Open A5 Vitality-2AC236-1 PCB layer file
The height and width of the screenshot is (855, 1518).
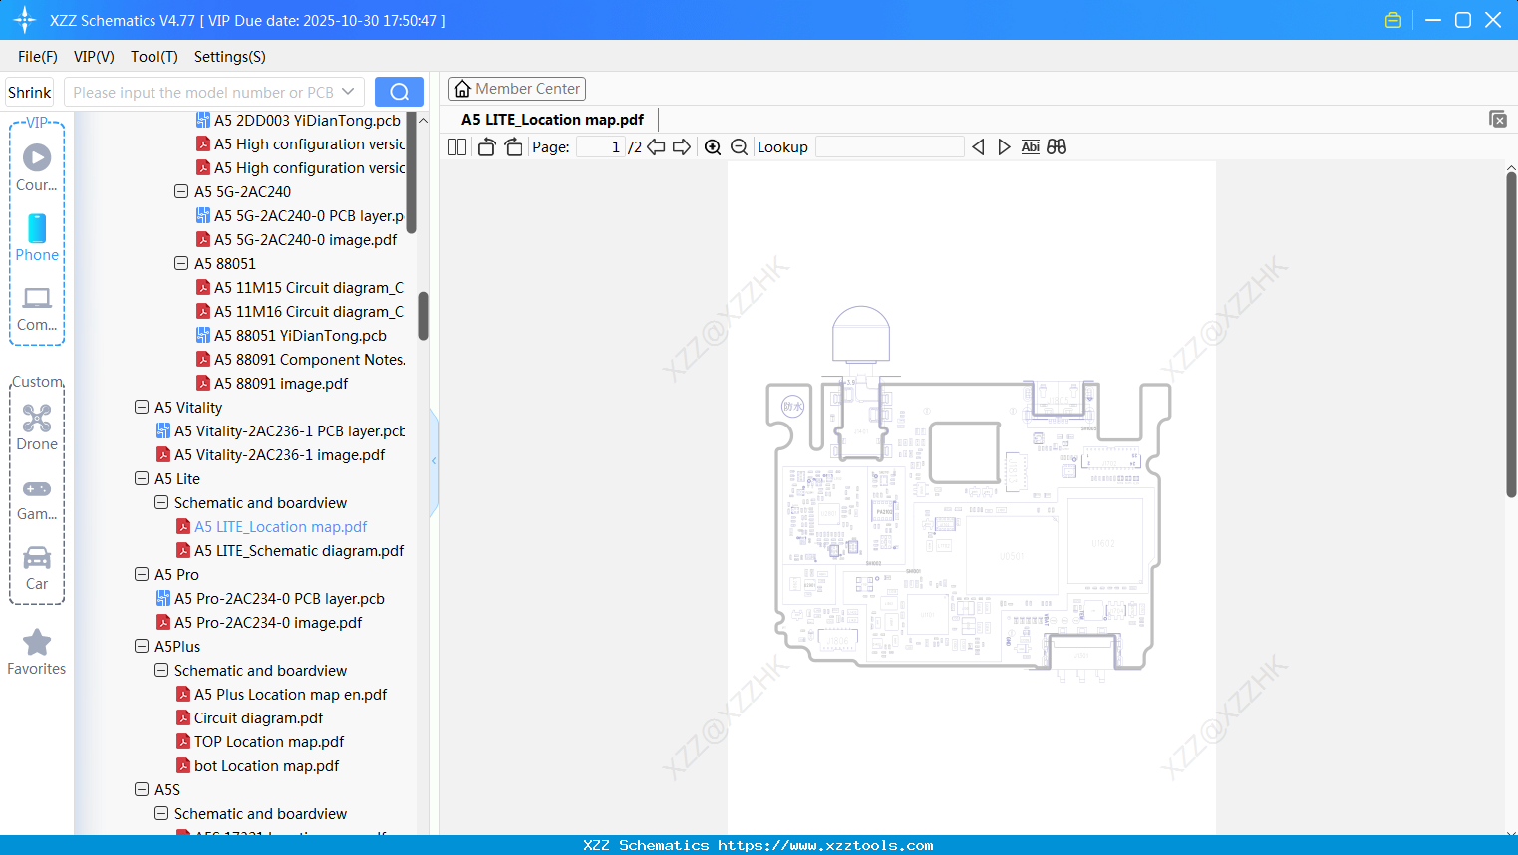pyautogui.click(x=281, y=431)
